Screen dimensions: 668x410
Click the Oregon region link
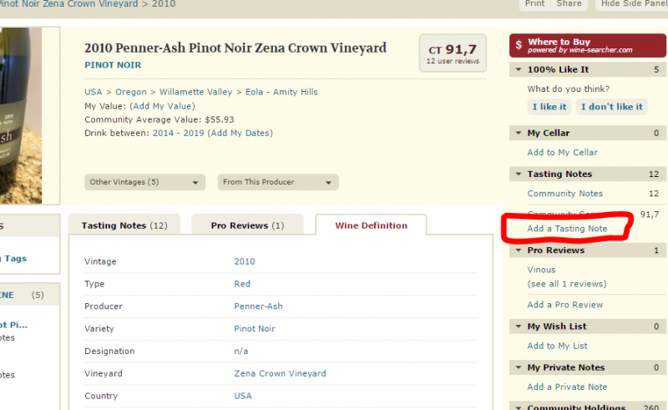131,92
